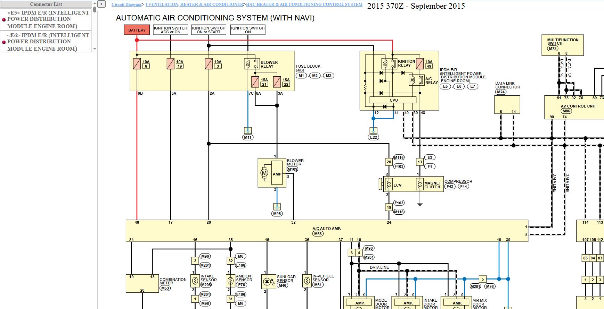The height and width of the screenshot is (309, 604).
Task: Open connector E3 label
Action: click(x=430, y=157)
